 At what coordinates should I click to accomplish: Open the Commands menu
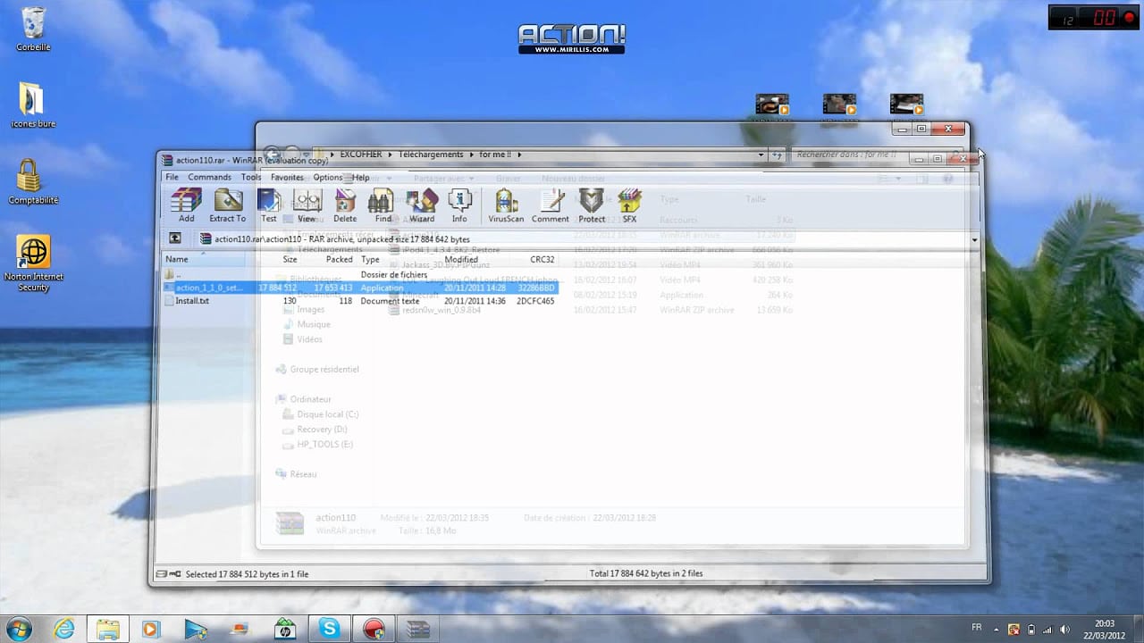[209, 177]
